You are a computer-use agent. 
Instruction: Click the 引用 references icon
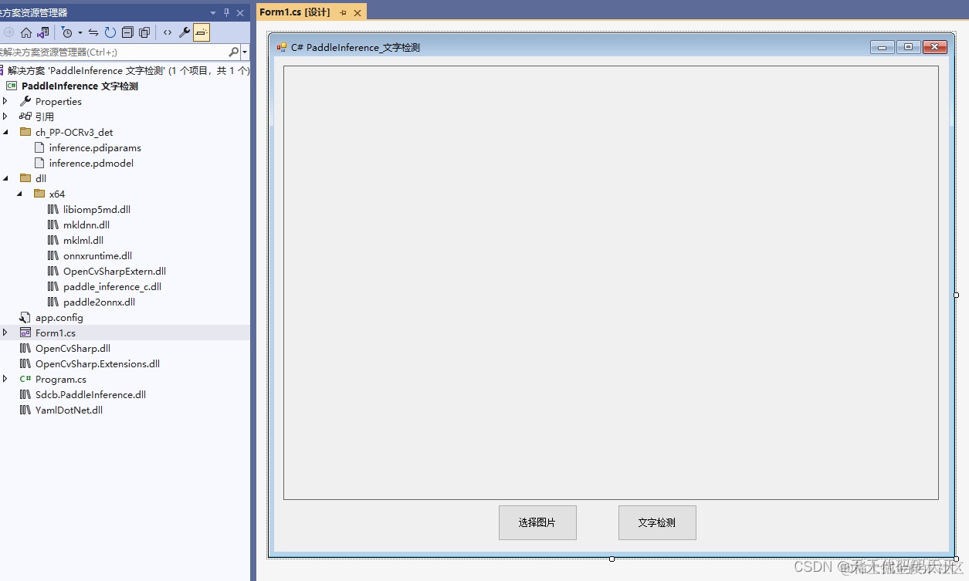point(25,117)
